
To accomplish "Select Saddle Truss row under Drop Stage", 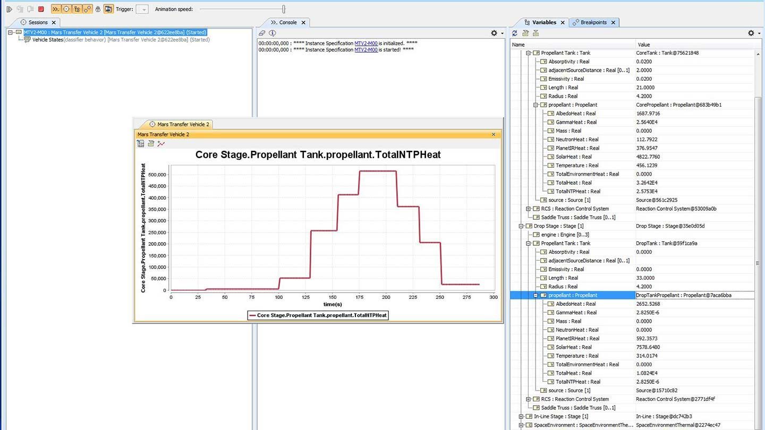I will 632,408.
